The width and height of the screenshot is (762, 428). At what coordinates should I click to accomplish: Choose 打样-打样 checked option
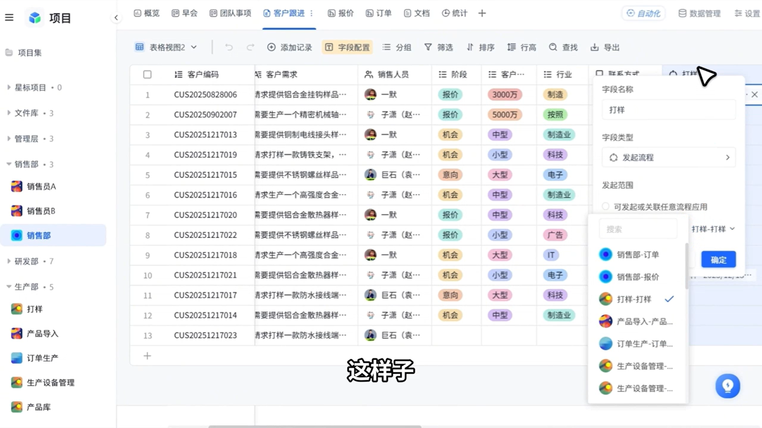[x=637, y=299]
